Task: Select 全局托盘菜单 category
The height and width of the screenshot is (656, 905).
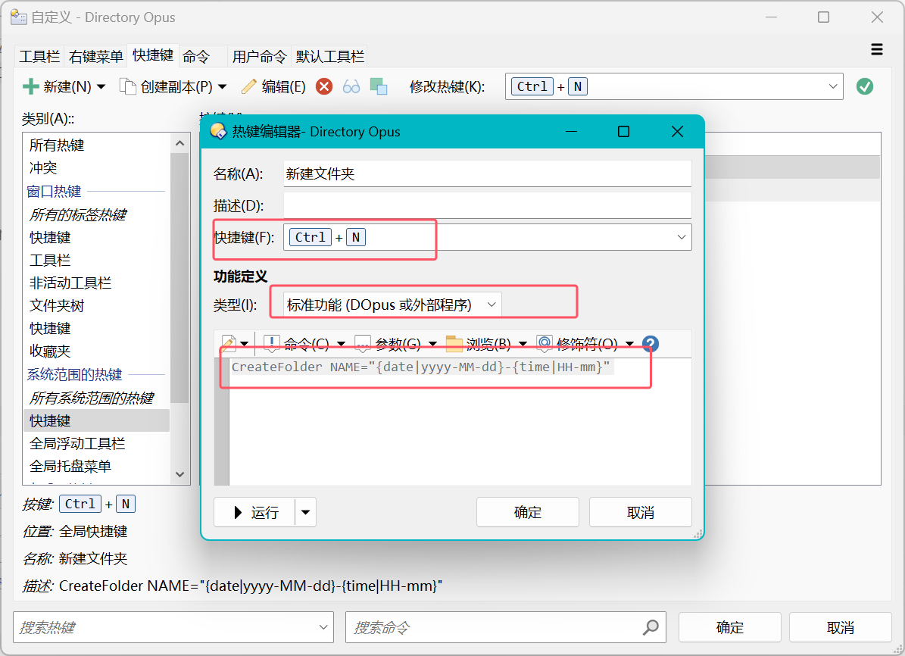Action: [x=70, y=466]
